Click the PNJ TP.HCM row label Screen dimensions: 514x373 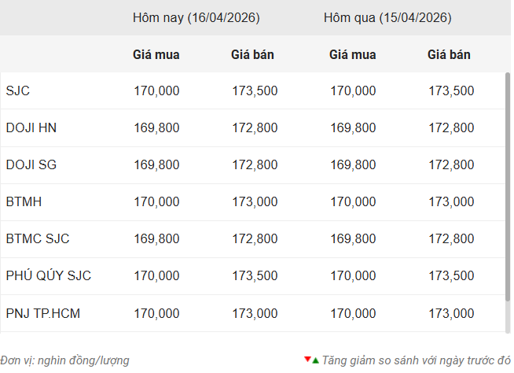coord(42,313)
